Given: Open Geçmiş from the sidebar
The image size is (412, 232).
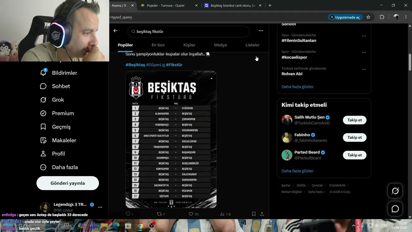Looking at the screenshot, I should click(55, 127).
